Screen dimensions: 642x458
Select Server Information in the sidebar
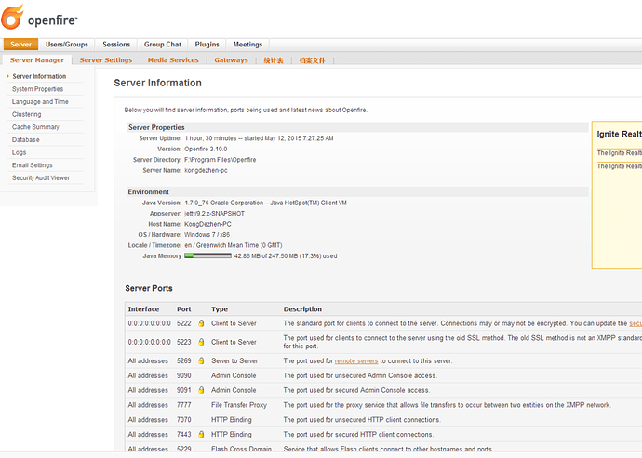[x=39, y=76]
